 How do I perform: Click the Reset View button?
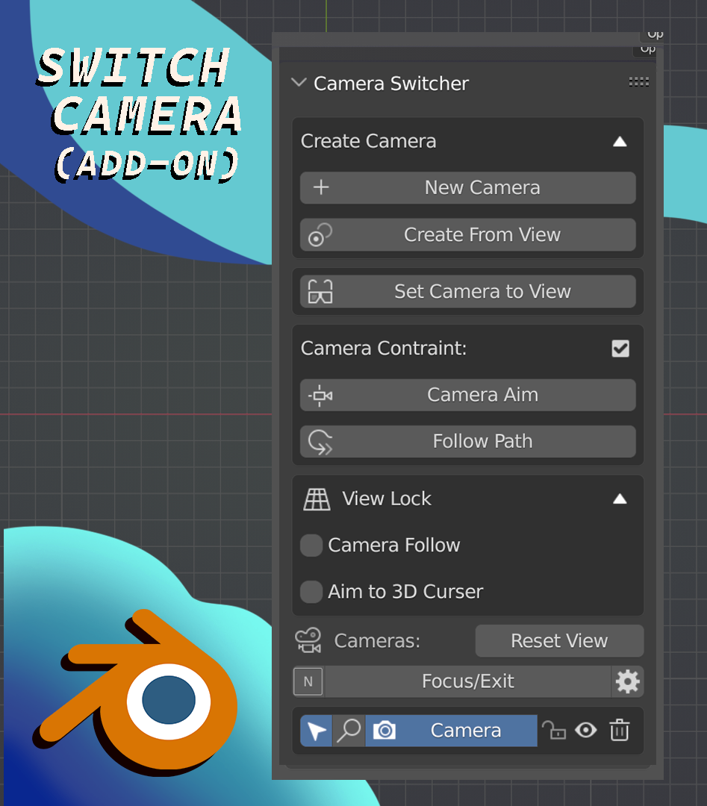pos(559,641)
